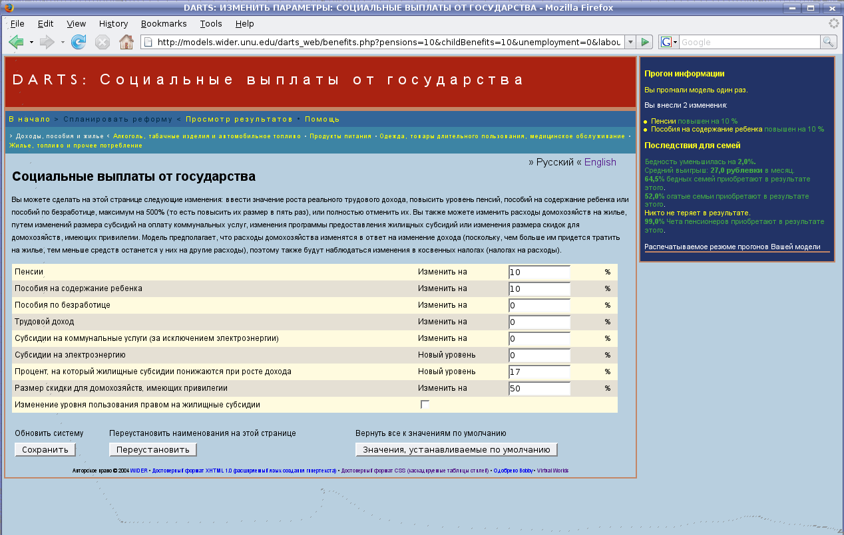Click the Stop loading icon

[102, 42]
